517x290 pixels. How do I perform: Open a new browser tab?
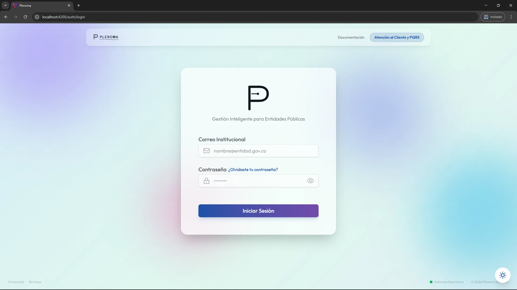coord(79,5)
